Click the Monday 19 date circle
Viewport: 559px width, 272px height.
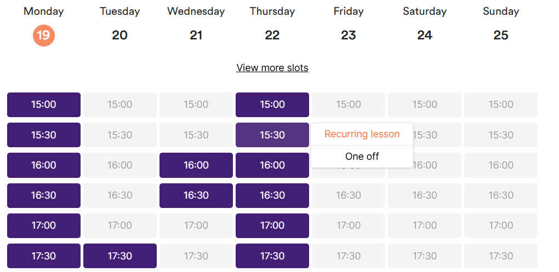click(44, 36)
